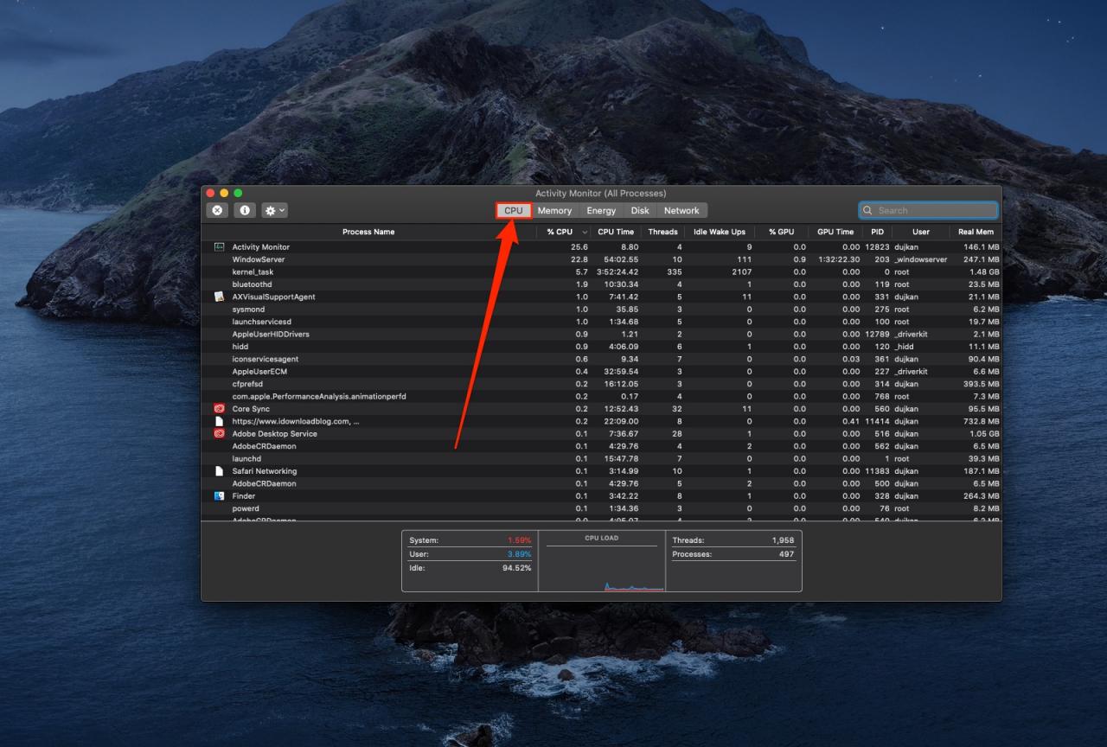The width and height of the screenshot is (1107, 747).
Task: Select the Core Sync Adobe icon
Action: [x=219, y=409]
